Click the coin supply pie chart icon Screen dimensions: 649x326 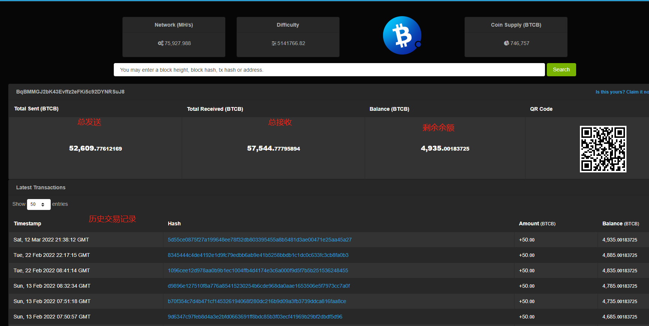tap(506, 43)
